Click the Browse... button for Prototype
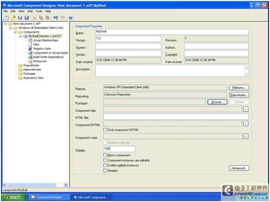This screenshot has height=202, width=270. (x=217, y=102)
